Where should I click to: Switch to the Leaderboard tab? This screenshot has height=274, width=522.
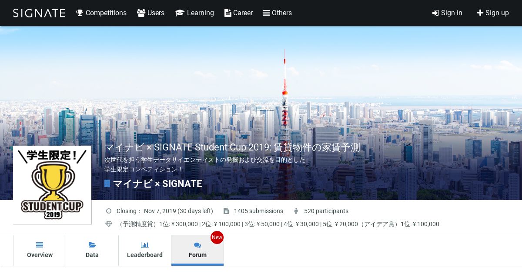click(x=145, y=251)
